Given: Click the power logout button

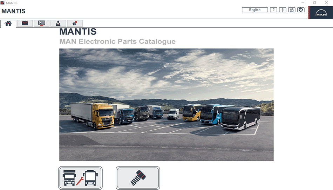Looking at the screenshot, I should click(x=301, y=10).
